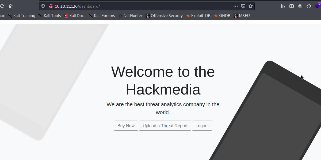Open Kali Forums bookmark
321x160 pixels.
click(x=102, y=16)
